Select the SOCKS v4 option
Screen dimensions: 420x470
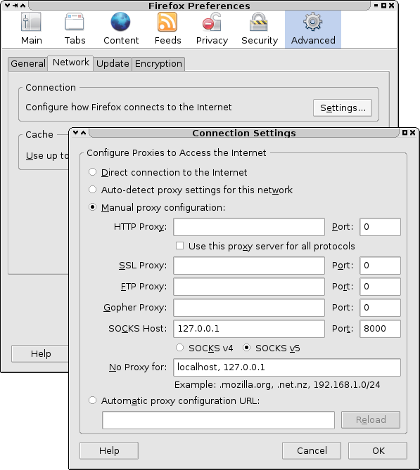pos(179,348)
